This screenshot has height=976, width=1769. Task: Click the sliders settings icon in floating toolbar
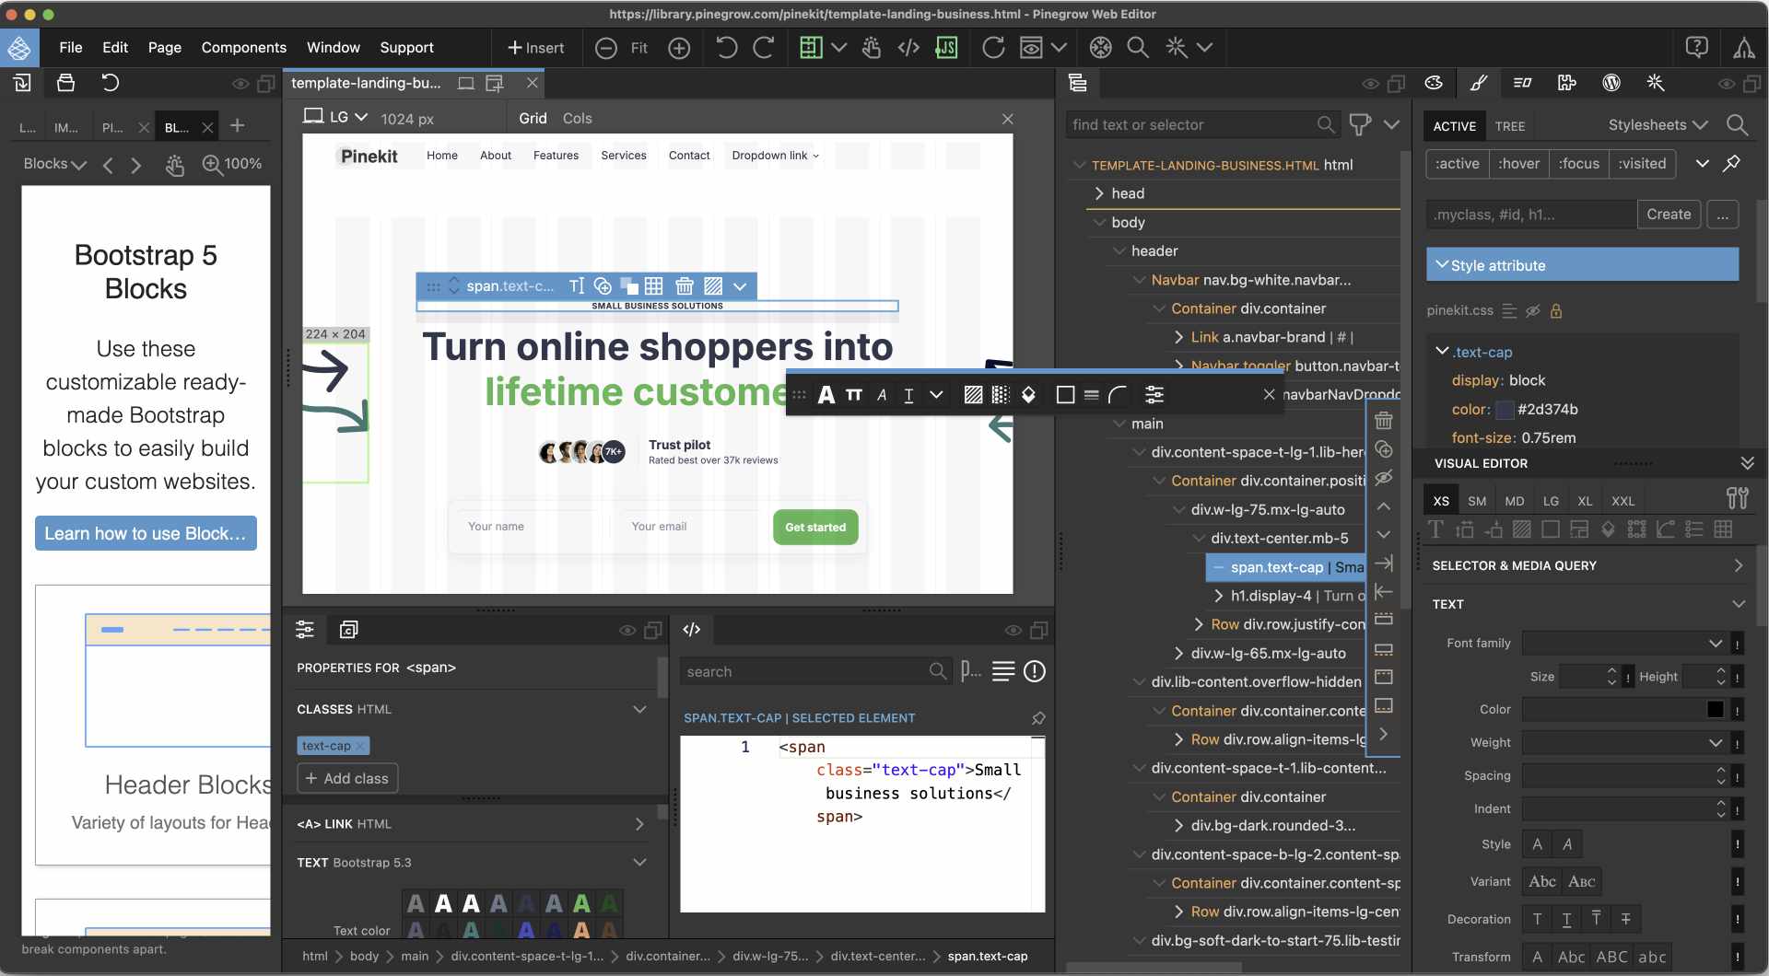point(1154,395)
